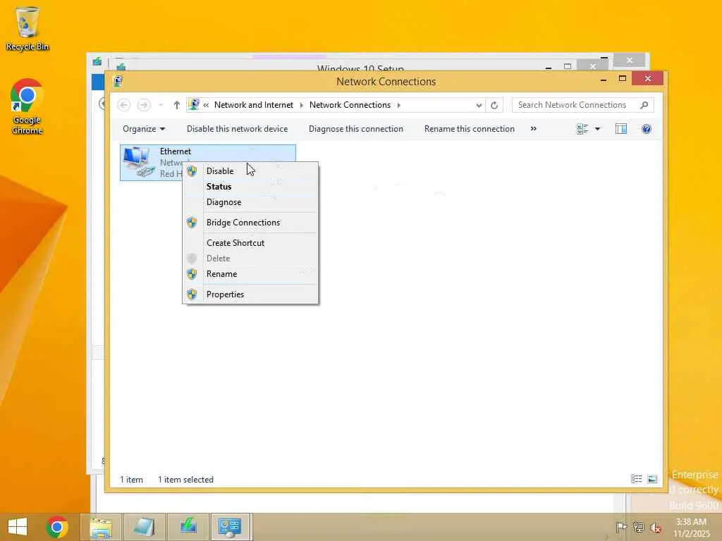This screenshot has height=541, width=722.
Task: Select the Recycle Bin desktop icon
Action: [x=27, y=28]
